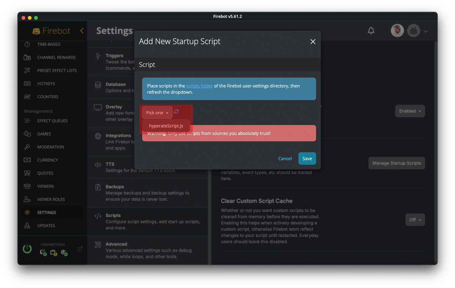455x288 pixels.
Task: Select hyperateScript.js from the list
Action: click(167, 126)
